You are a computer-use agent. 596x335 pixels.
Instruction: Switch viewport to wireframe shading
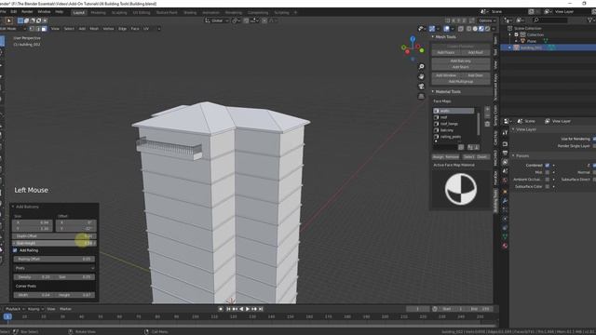pos(469,29)
